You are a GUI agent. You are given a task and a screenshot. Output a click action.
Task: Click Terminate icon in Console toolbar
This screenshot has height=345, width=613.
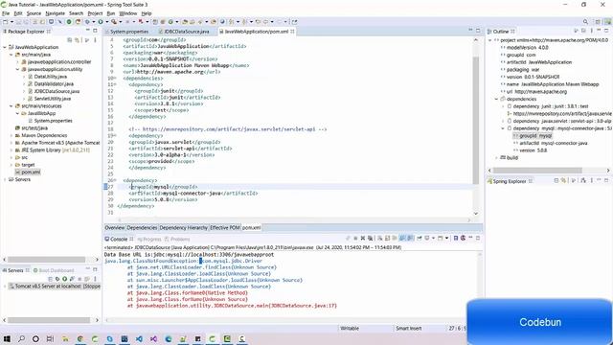(355, 238)
